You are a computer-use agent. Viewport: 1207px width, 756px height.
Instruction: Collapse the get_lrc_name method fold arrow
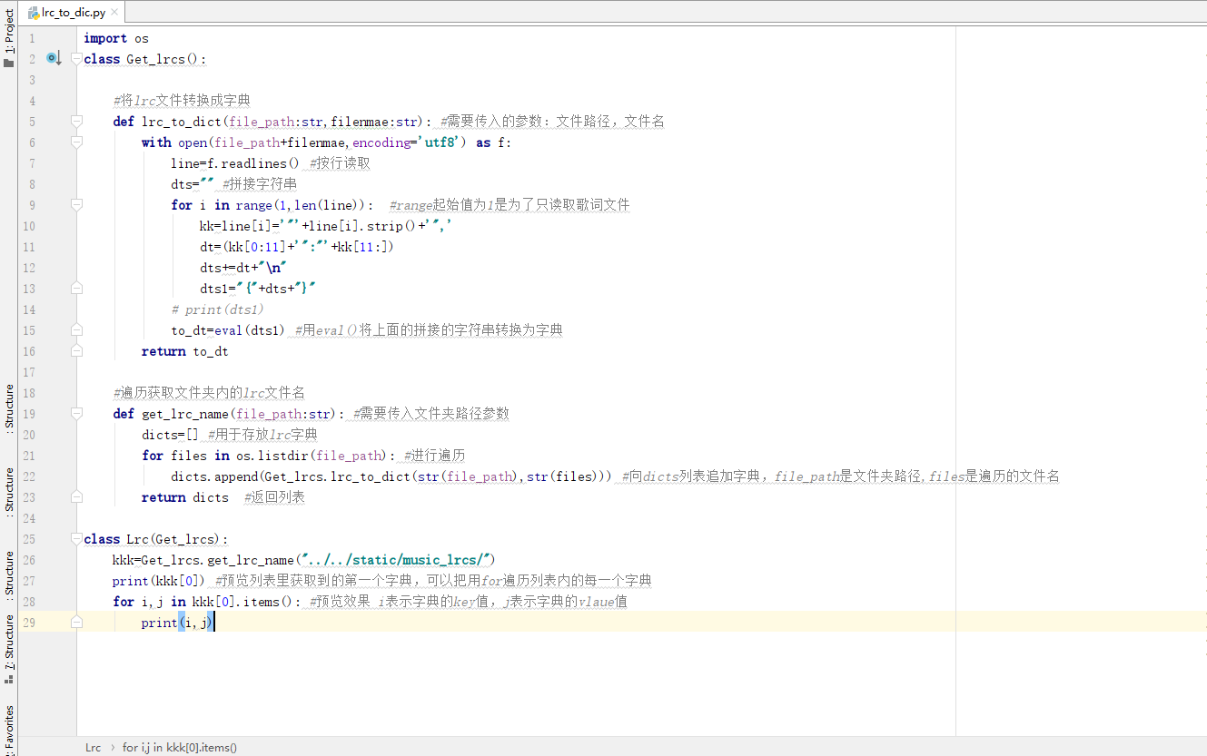tap(75, 413)
